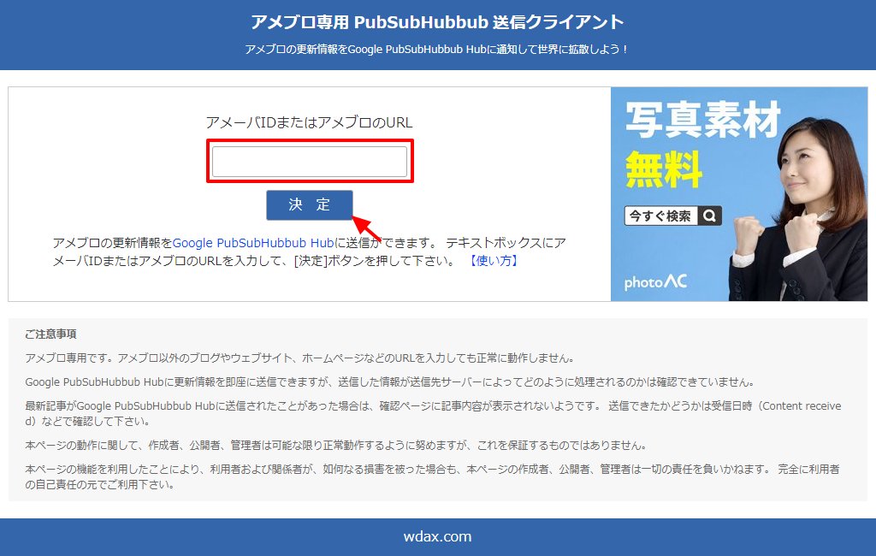Open the Google PubSubHubbub Hub link
Screen dimensions: 876x556
[x=253, y=243]
